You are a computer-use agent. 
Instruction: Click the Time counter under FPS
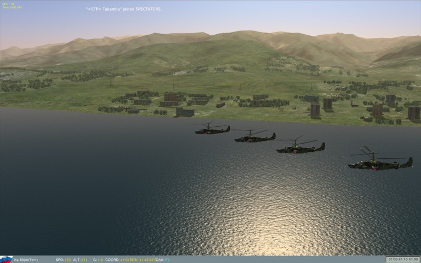coord(12,7)
